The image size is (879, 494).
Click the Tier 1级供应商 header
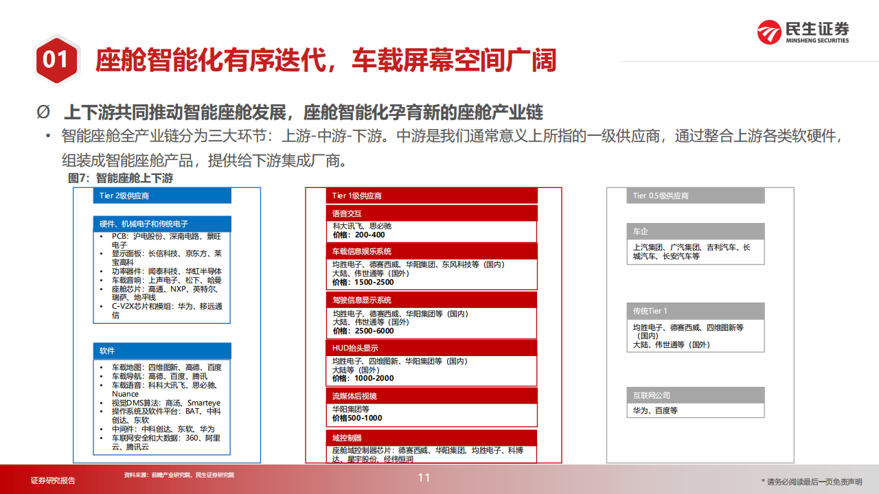(431, 196)
